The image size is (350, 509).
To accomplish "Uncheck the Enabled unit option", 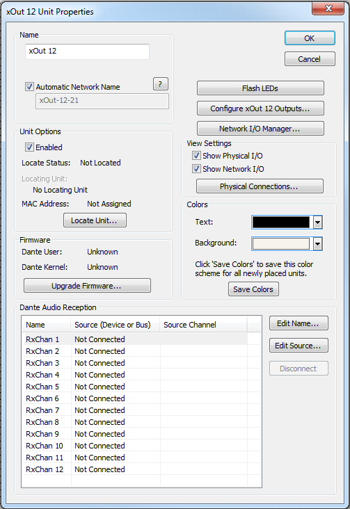I will (x=30, y=147).
